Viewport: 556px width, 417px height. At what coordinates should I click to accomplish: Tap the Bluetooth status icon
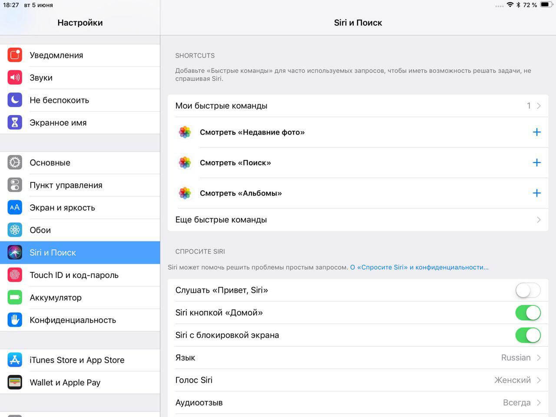click(x=518, y=5)
